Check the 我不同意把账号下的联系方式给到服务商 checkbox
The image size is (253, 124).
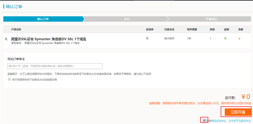[9, 80]
